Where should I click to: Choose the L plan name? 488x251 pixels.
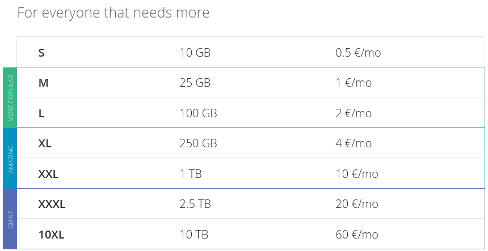[x=41, y=113]
